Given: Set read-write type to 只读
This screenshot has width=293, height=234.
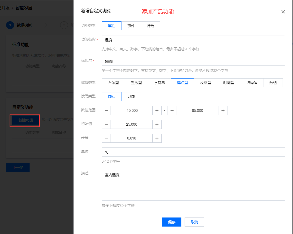Looking at the screenshot, I should 131,97.
